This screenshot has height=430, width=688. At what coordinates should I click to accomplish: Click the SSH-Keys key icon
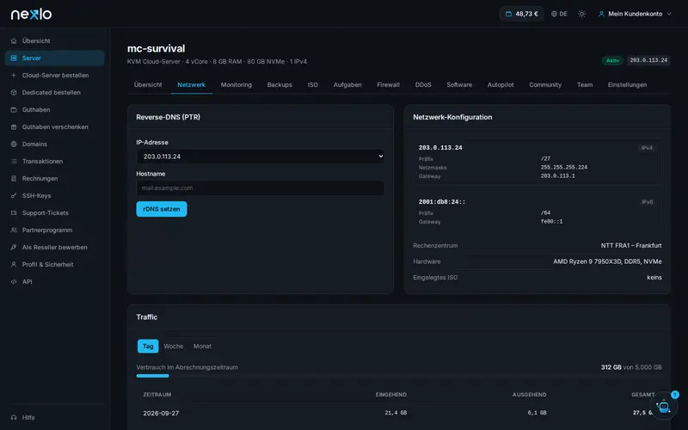pos(14,196)
